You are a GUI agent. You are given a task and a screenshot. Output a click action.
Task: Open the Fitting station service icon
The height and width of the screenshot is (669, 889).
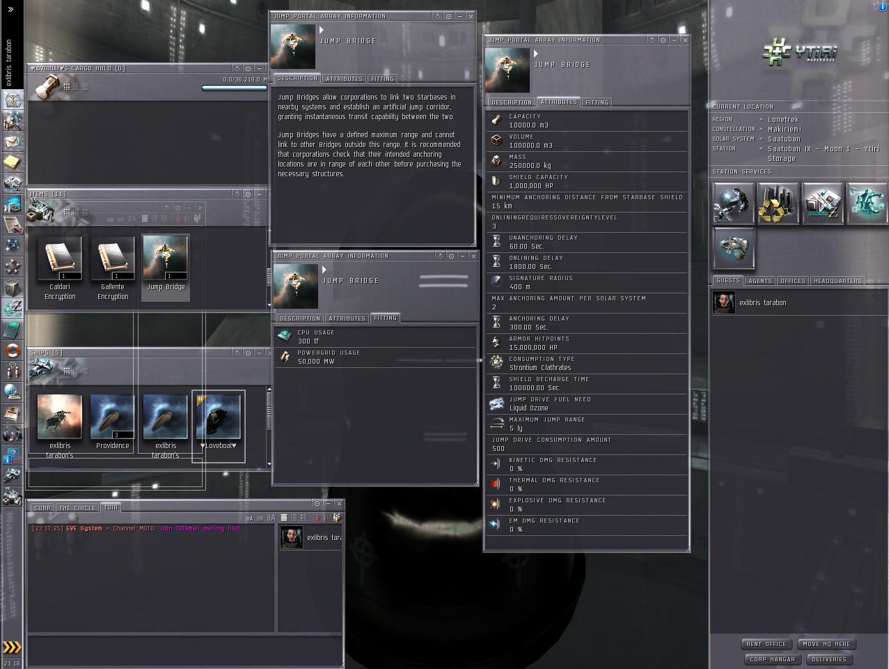coord(867,203)
